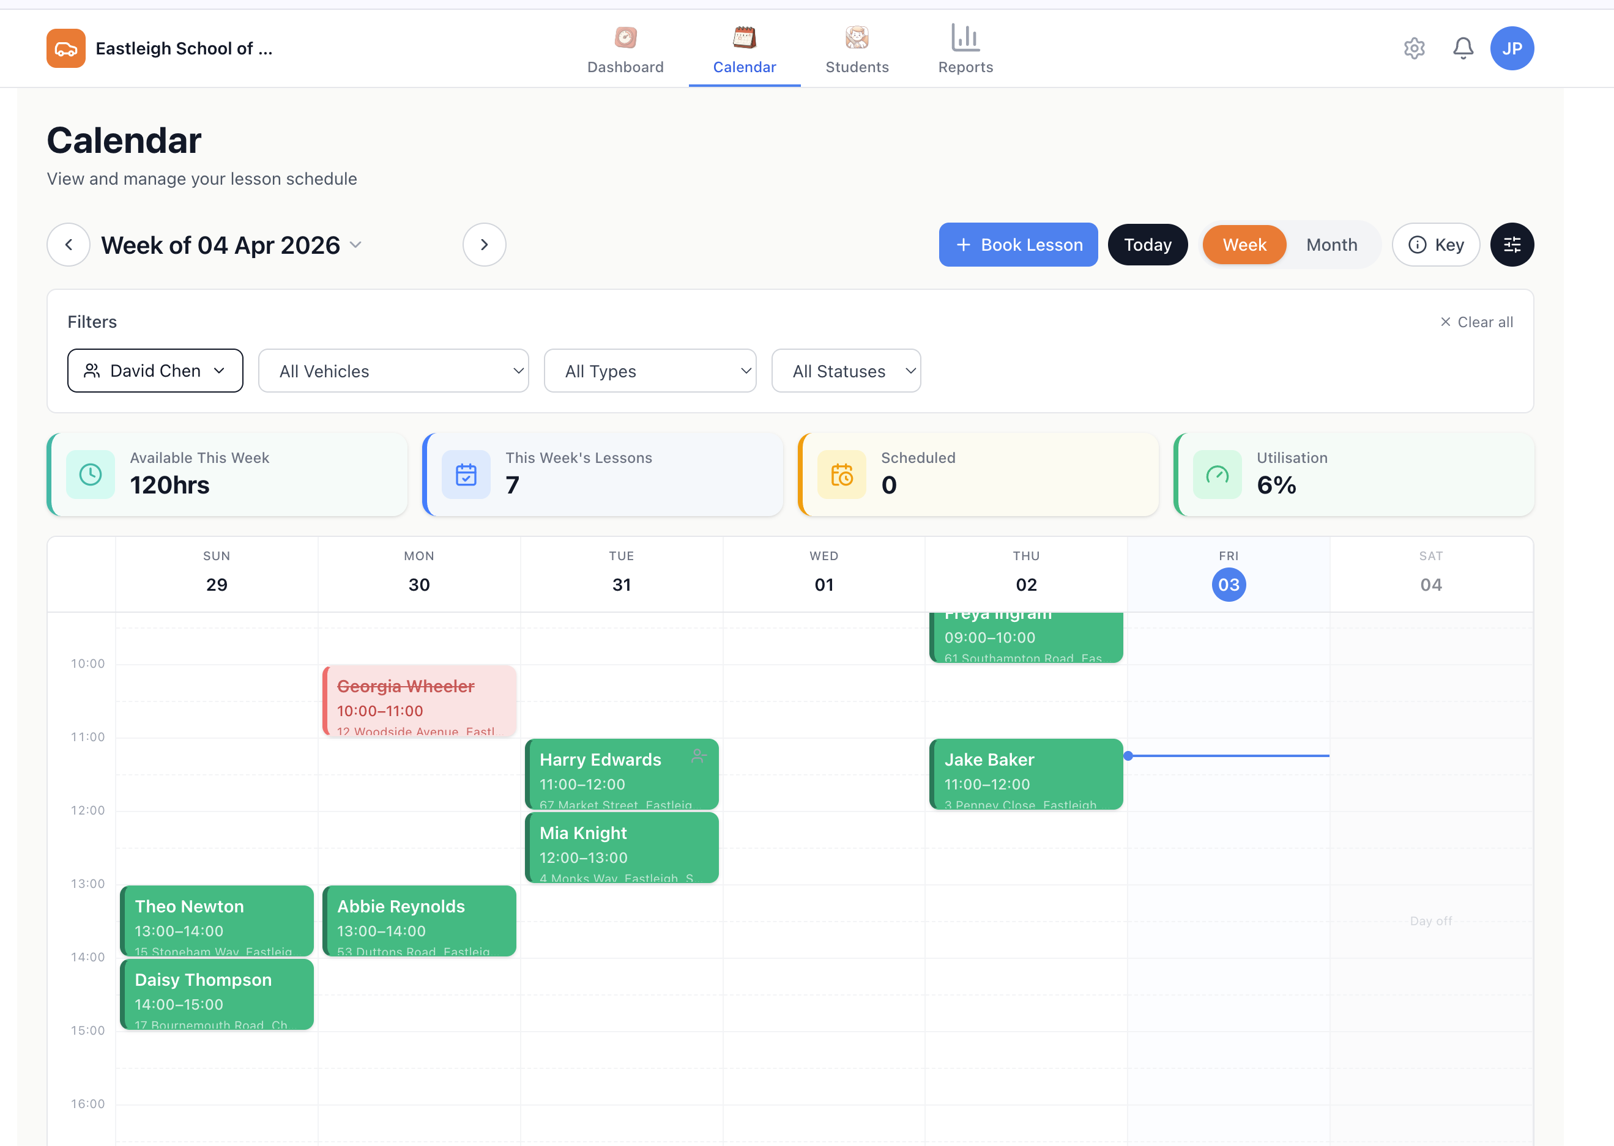Click the Book Lesson button
Image resolution: width=1614 pixels, height=1146 pixels.
coord(1017,245)
